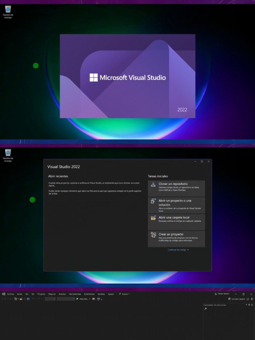Click the wrench properties icon in Explorador de soluciones
Image resolution: width=255 pixels, height=340 pixels.
click(206, 309)
